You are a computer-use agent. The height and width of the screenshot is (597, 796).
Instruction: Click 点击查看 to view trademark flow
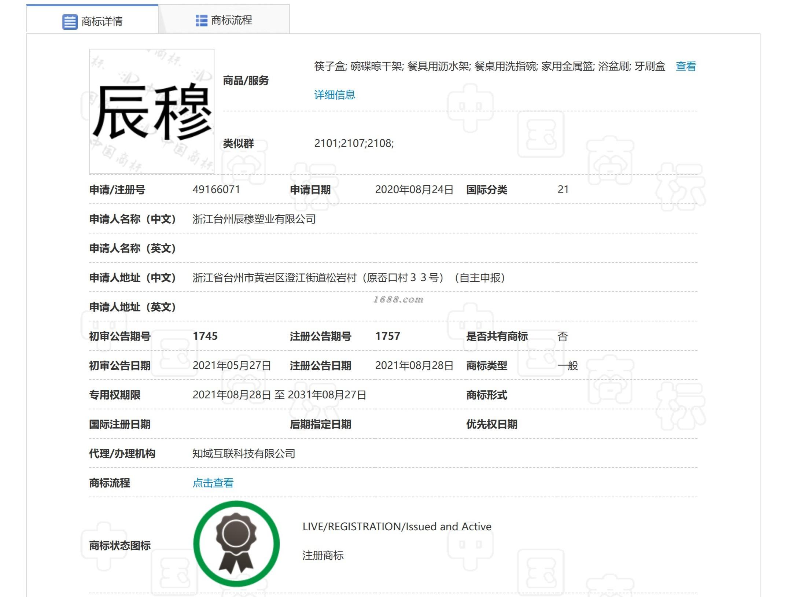point(213,483)
